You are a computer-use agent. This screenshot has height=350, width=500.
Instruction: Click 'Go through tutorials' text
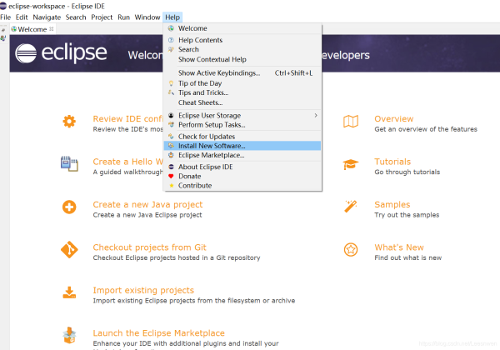pyautogui.click(x=407, y=172)
